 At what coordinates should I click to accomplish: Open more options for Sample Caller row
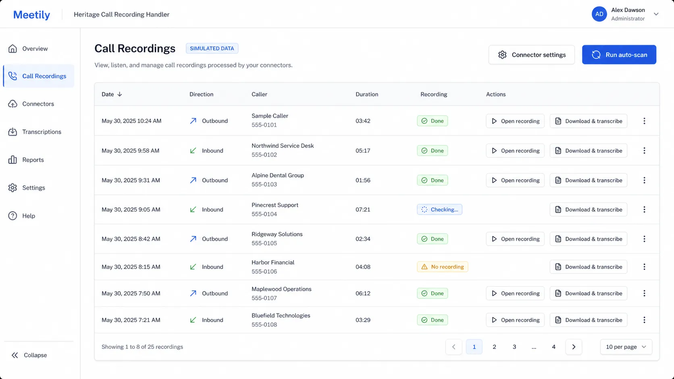point(644,121)
